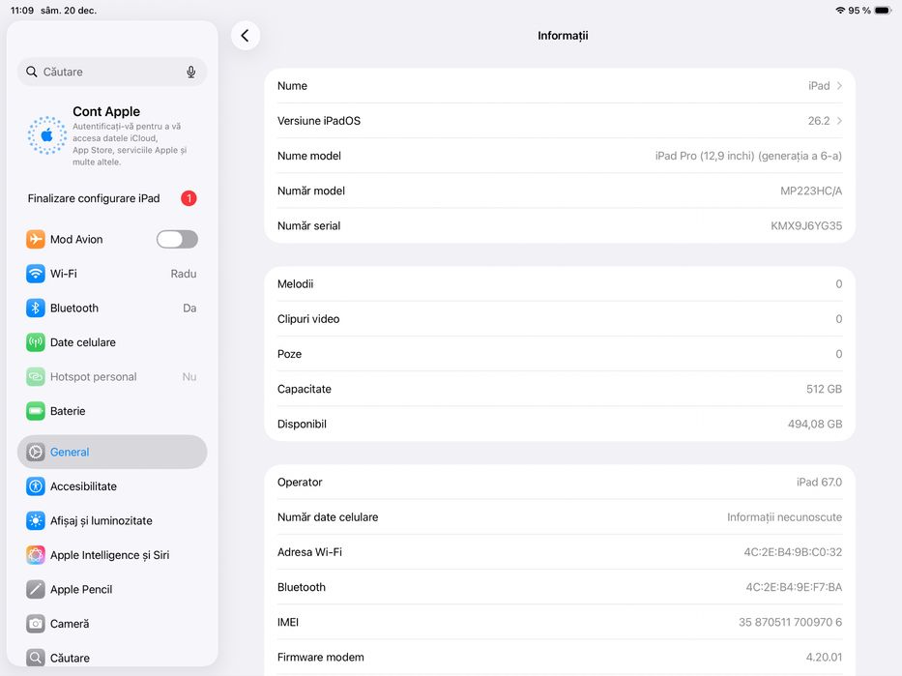
Task: Open the Wi-Fi menu item
Action: (x=112, y=274)
